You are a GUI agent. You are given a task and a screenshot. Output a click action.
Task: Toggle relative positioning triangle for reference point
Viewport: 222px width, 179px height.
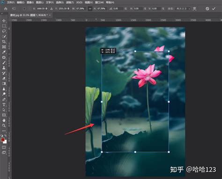[x=52, y=9]
